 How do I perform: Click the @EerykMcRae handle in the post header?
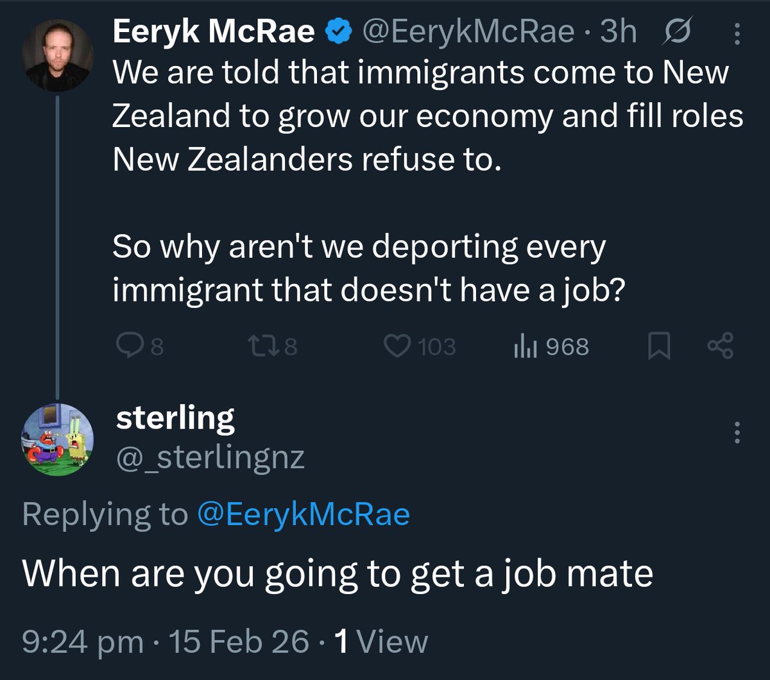click(x=470, y=31)
